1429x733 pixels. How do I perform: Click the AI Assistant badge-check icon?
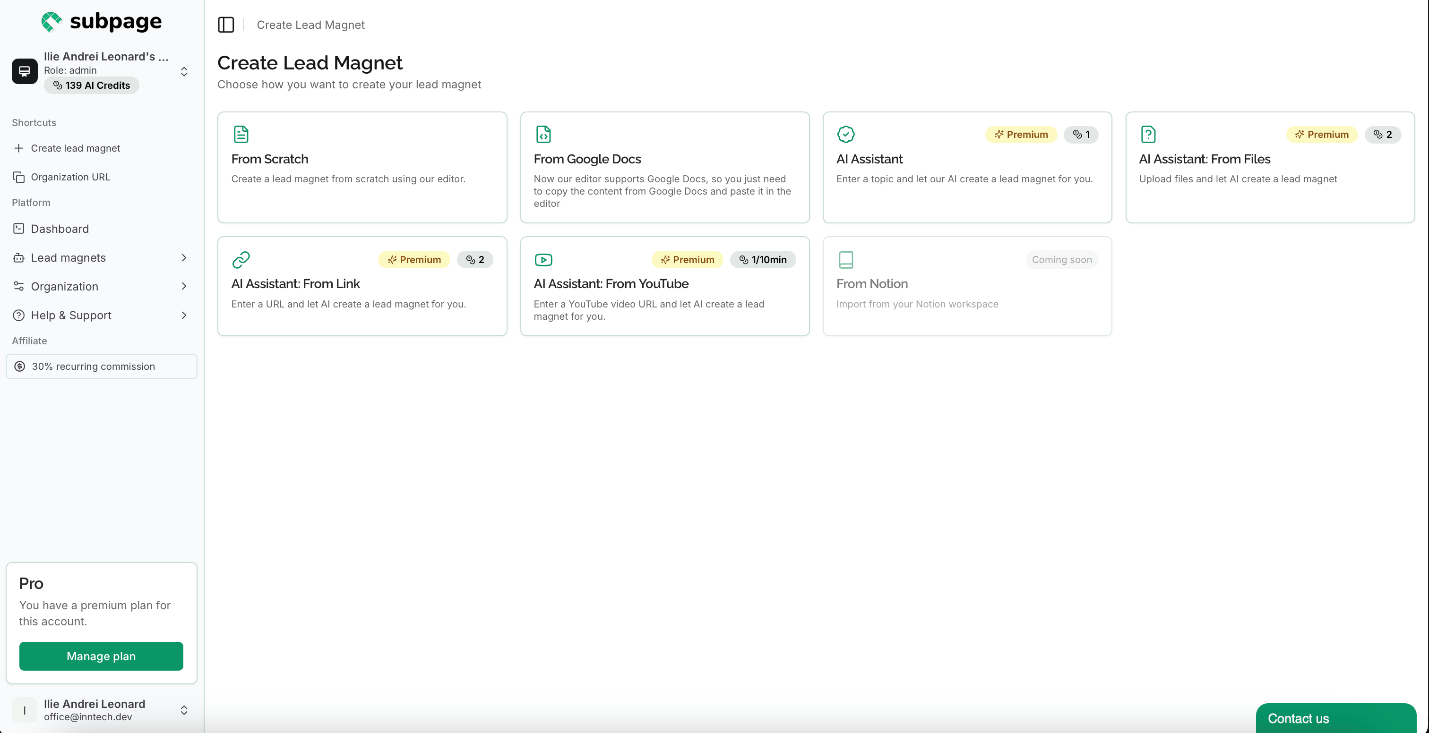[846, 134]
